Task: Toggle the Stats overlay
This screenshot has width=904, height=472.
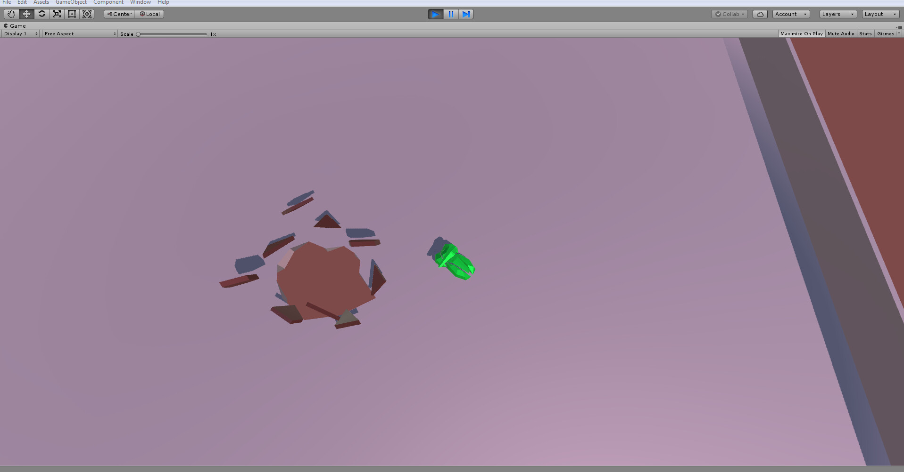Action: [865, 34]
